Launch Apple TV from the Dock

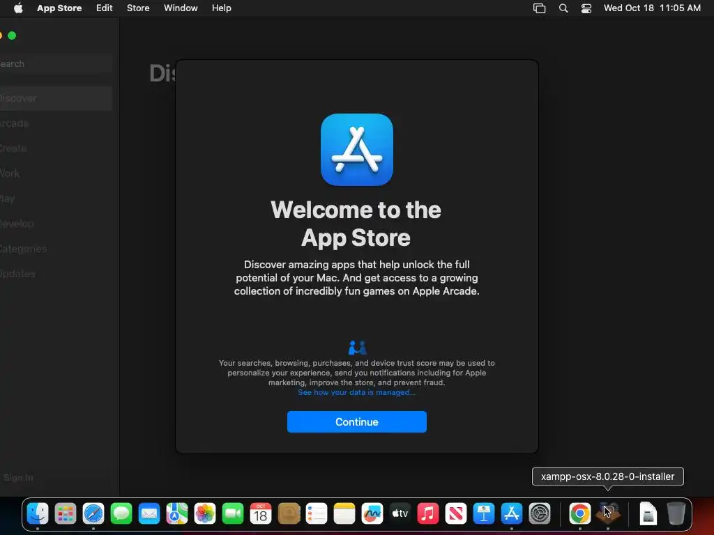(400, 514)
